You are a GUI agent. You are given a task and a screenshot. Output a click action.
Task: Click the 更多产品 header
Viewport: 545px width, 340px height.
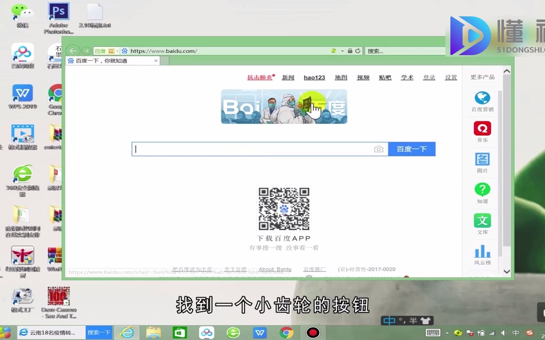[483, 77]
